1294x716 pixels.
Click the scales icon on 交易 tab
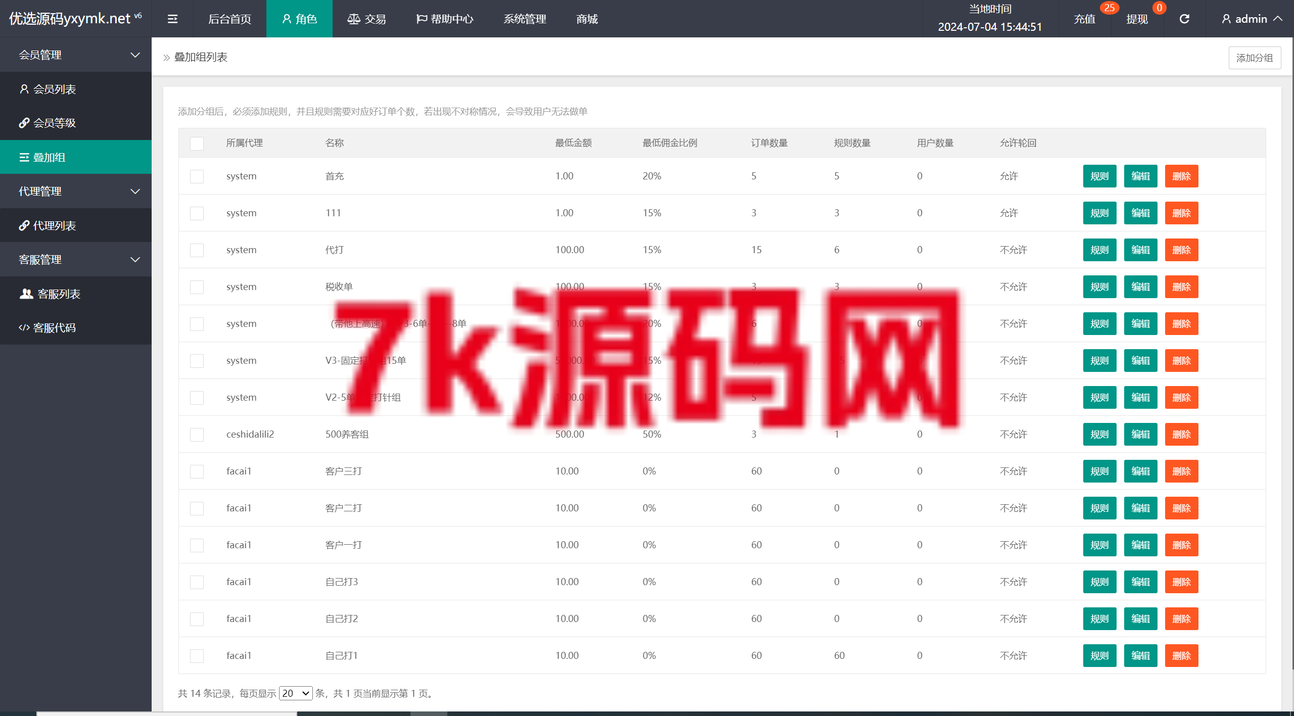[353, 19]
